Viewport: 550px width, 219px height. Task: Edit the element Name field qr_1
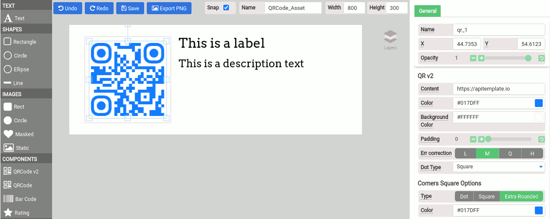pos(499,30)
